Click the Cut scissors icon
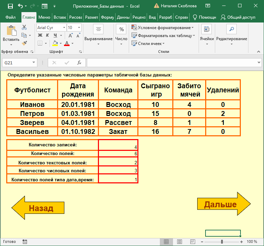The width and height of the screenshot is (264, 246). click(x=24, y=27)
